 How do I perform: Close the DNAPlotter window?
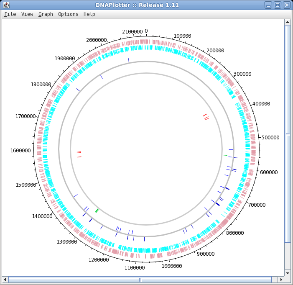point(286,5)
